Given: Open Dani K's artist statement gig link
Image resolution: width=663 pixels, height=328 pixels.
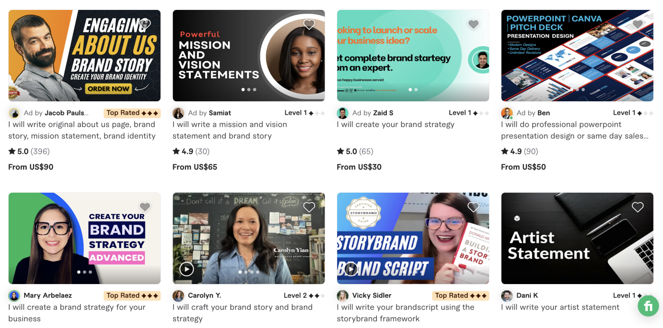Looking at the screenshot, I should 560,307.
